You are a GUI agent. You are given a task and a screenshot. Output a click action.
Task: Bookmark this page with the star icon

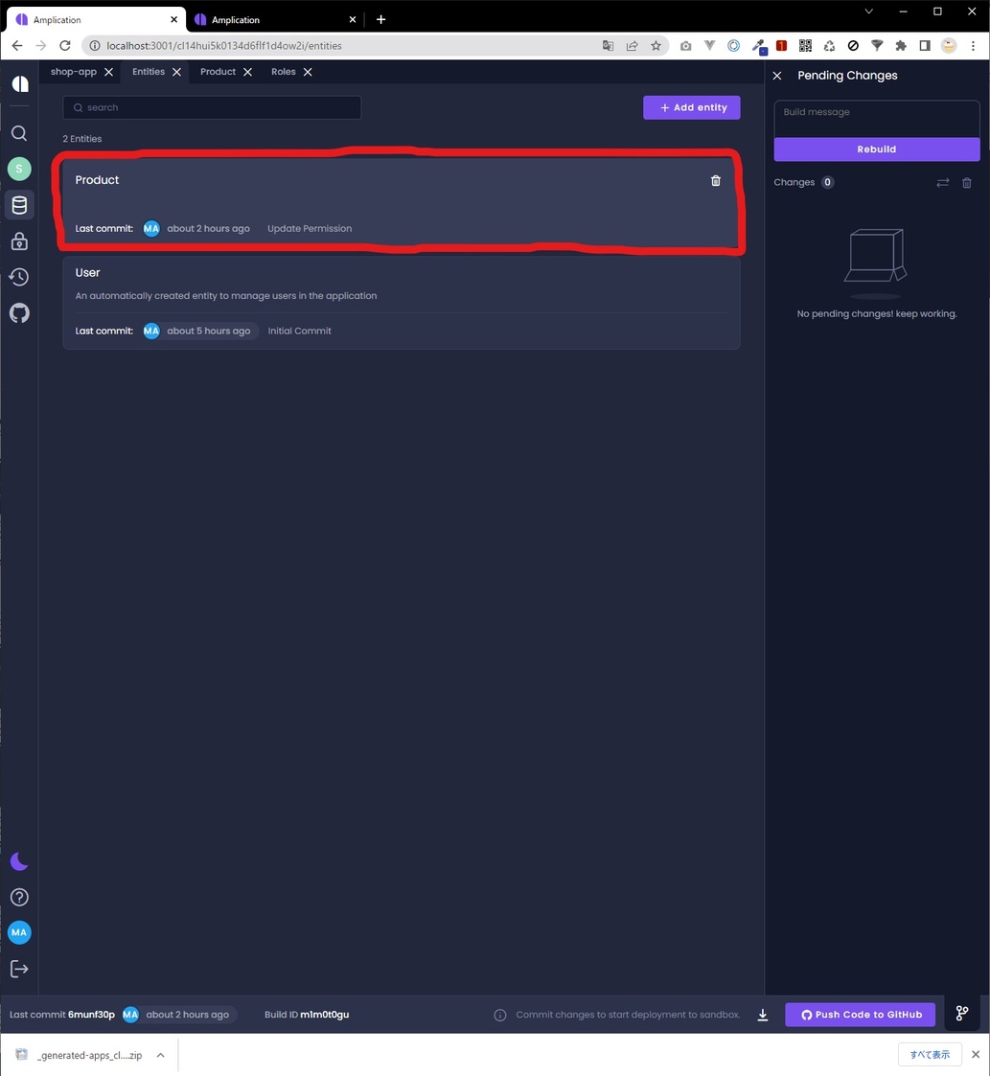[x=656, y=46]
